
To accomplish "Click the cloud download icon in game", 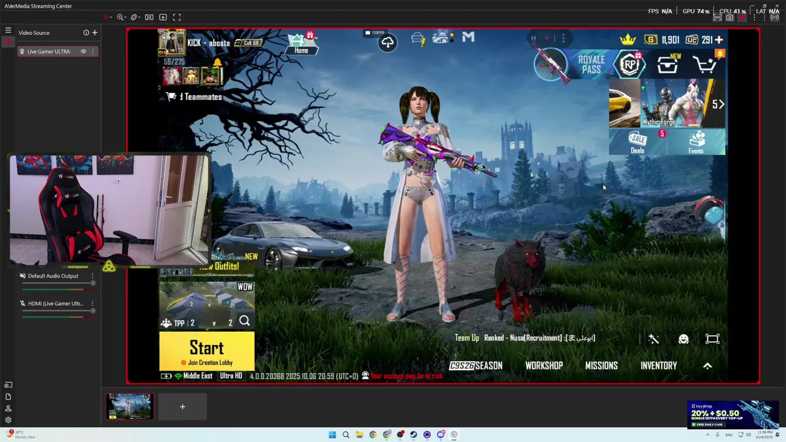I will click(x=387, y=42).
